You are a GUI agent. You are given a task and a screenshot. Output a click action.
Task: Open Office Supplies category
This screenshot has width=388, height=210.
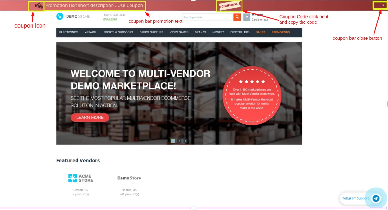coord(151,32)
